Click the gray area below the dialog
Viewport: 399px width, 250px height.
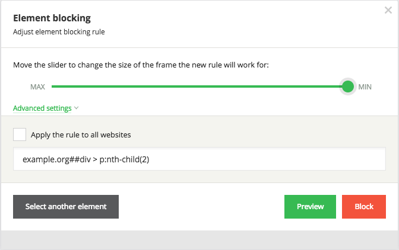199,241
